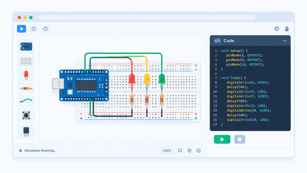The width and height of the screenshot is (307, 173).
Task: Click code line 'pinMode(10, OUTPUT);'
Action: [x=245, y=65]
